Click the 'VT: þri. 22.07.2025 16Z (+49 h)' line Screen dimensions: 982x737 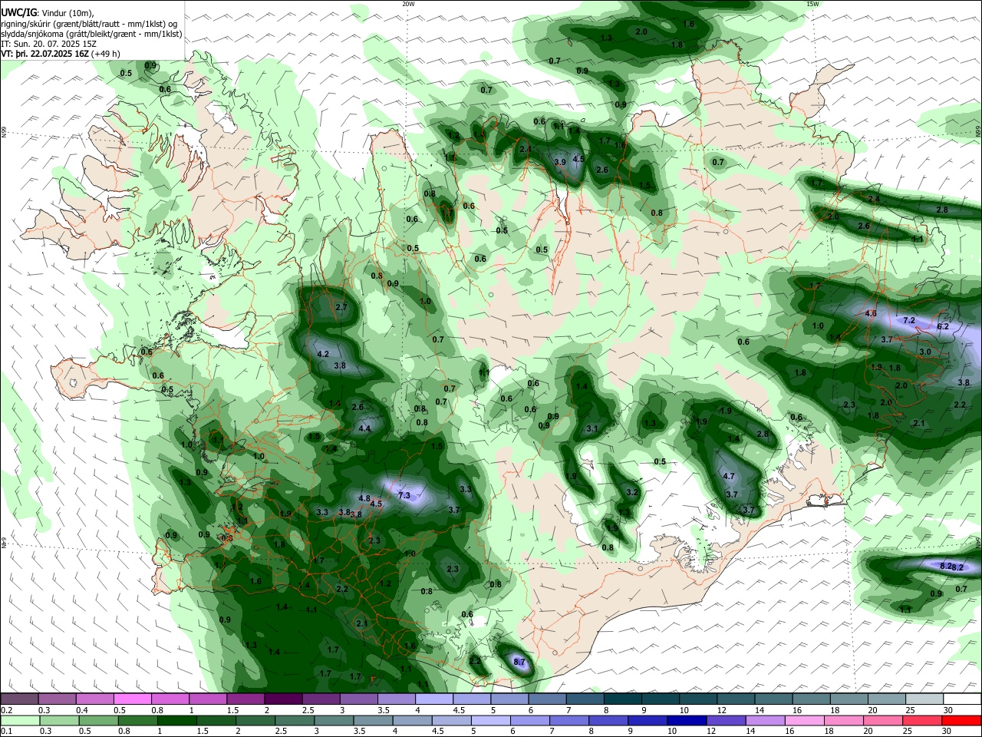[61, 54]
